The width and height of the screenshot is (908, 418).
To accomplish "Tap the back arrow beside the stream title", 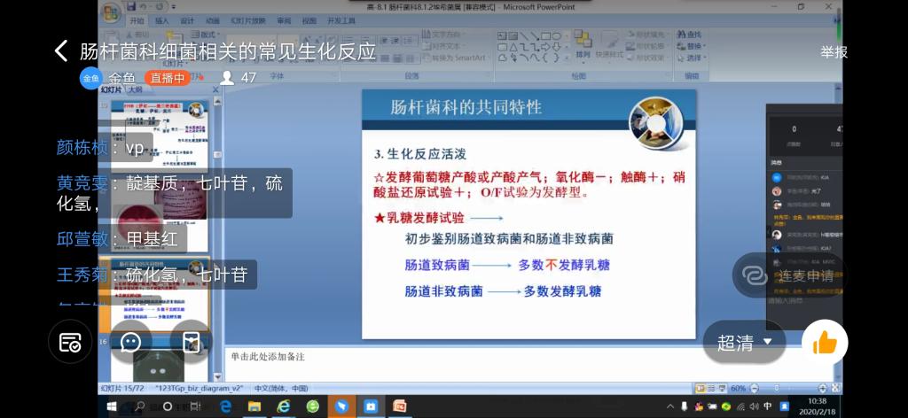I will point(60,51).
